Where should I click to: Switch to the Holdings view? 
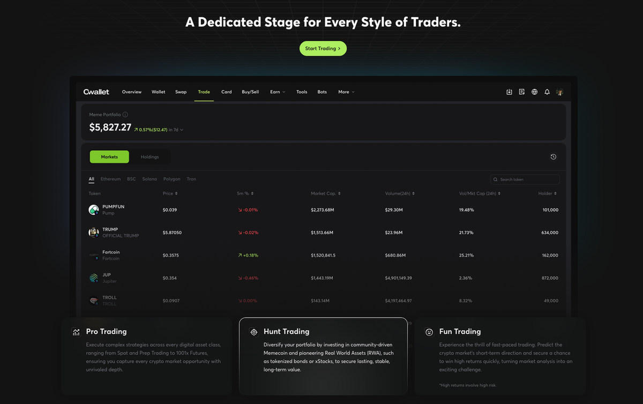click(149, 157)
